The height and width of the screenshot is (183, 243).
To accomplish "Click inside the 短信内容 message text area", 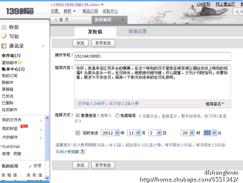I will [x=153, y=82].
